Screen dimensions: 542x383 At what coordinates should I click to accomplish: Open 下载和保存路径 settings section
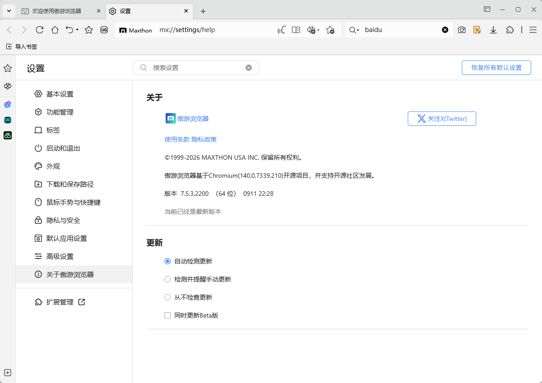pyautogui.click(x=74, y=184)
